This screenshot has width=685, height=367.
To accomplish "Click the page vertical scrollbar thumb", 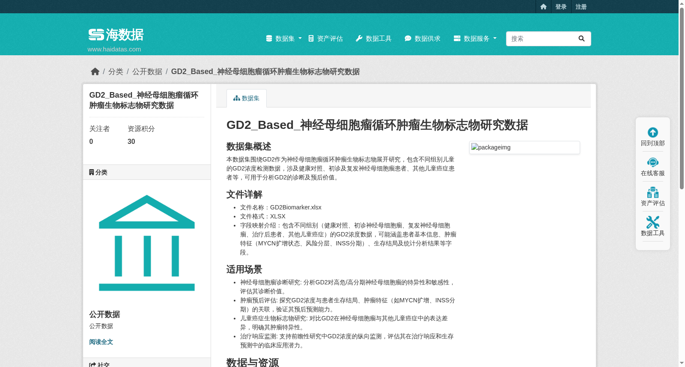I will coord(682,98).
